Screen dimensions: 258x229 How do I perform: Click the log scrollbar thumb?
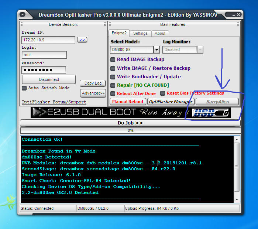tap(237, 167)
